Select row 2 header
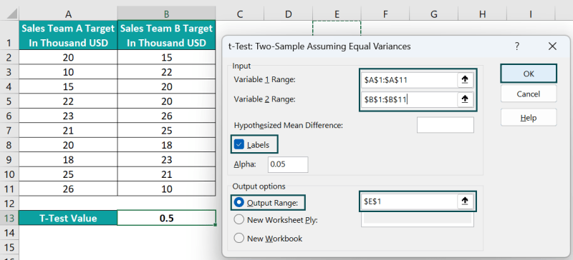Image resolution: width=573 pixels, height=260 pixels. pyautogui.click(x=9, y=57)
